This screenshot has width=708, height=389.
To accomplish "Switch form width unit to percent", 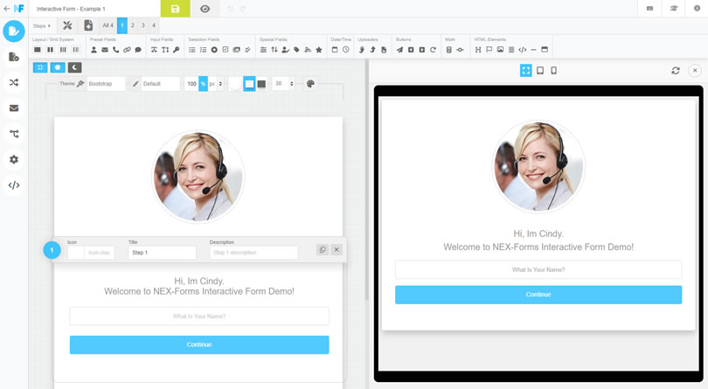I will 203,84.
